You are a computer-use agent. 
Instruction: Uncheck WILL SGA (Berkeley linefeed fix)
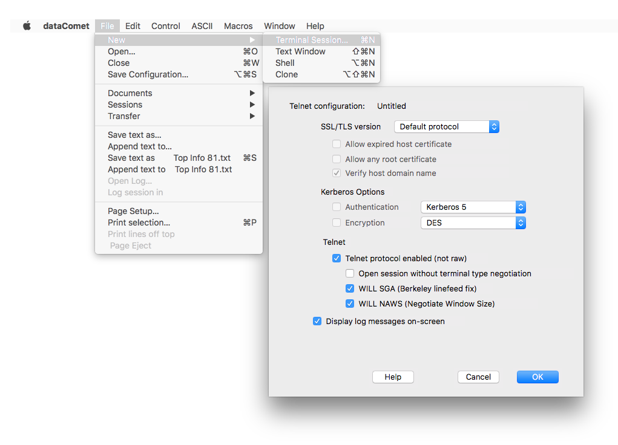(x=350, y=288)
